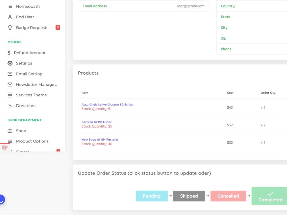Set the order status to Shipped
287x215 pixels.
pos(189,196)
